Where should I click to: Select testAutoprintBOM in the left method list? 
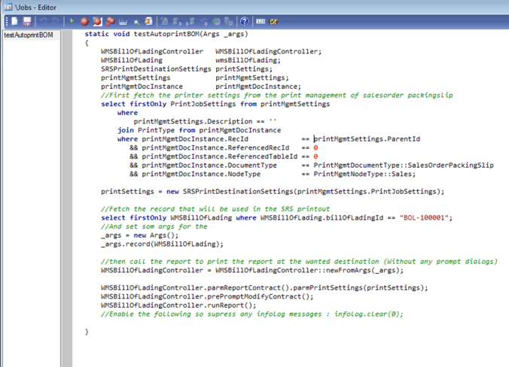pos(30,35)
